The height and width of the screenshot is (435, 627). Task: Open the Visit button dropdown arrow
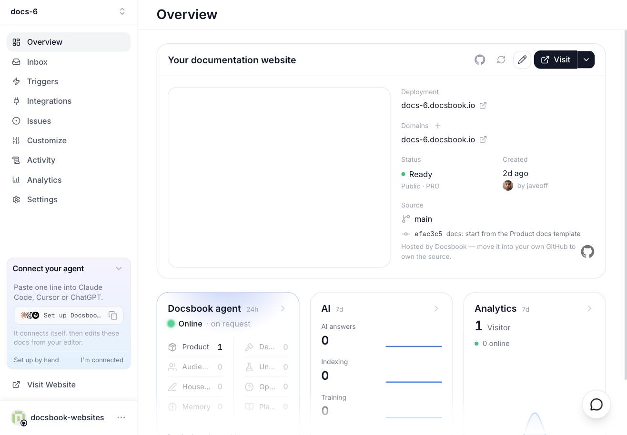(x=586, y=59)
